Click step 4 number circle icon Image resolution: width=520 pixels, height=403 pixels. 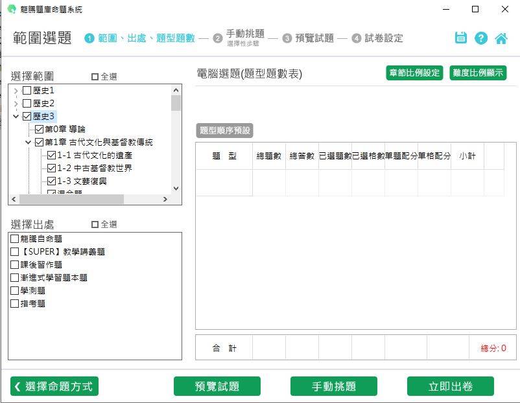point(356,38)
